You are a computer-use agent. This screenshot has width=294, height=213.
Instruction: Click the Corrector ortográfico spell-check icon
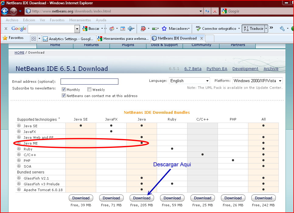(198, 28)
